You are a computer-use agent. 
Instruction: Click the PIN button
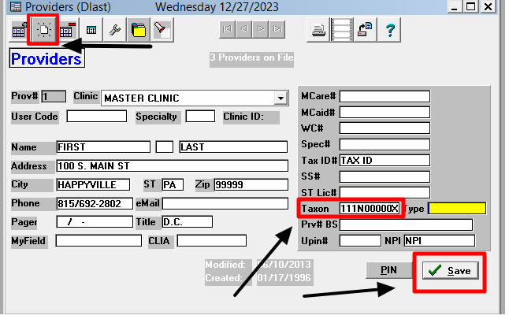click(x=389, y=270)
